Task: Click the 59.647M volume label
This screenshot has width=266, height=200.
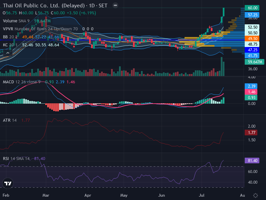Action: click(x=254, y=62)
